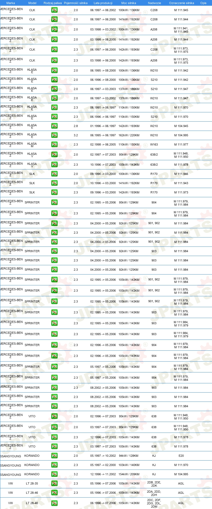Click the Nadwozie column header

coord(155,3)
